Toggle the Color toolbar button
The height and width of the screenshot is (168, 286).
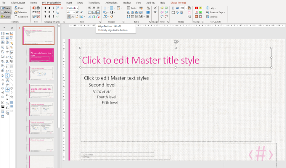point(6,17)
